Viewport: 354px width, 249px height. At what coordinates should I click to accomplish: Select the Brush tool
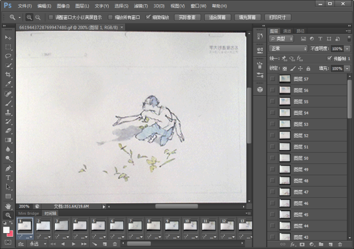[x=8, y=103]
